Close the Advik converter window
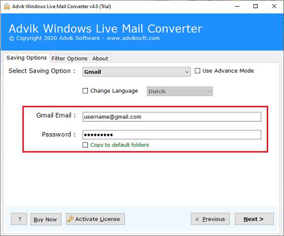This screenshot has width=284, height=236. pos(274,6)
